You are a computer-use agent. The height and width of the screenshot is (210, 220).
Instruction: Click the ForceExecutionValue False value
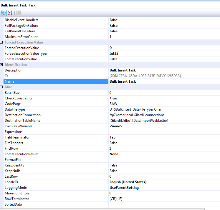coord(113,59)
